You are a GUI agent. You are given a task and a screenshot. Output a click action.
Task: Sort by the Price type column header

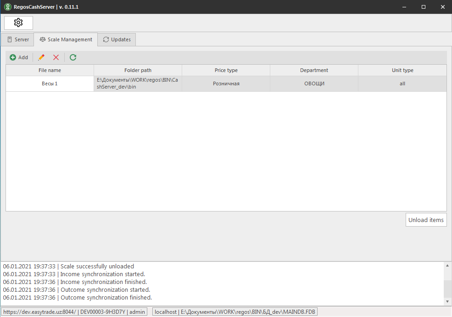(x=226, y=70)
